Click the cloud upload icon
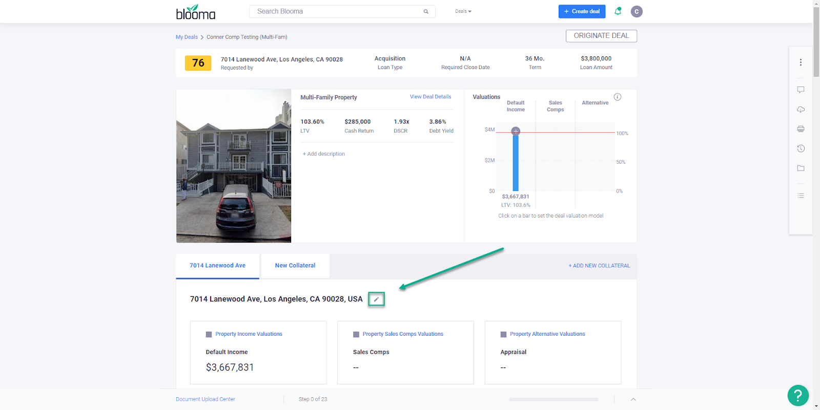The height and width of the screenshot is (410, 820). 801,110
